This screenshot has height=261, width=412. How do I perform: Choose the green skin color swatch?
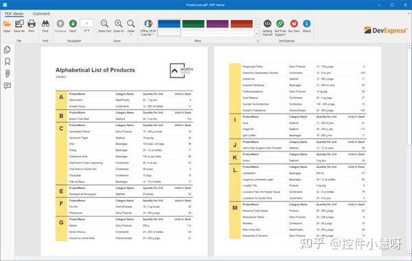193,24
